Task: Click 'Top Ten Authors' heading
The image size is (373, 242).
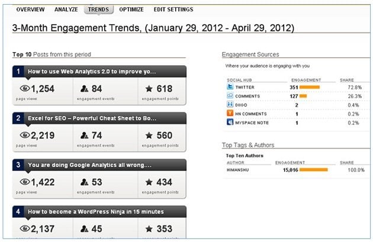Action: 245,156
